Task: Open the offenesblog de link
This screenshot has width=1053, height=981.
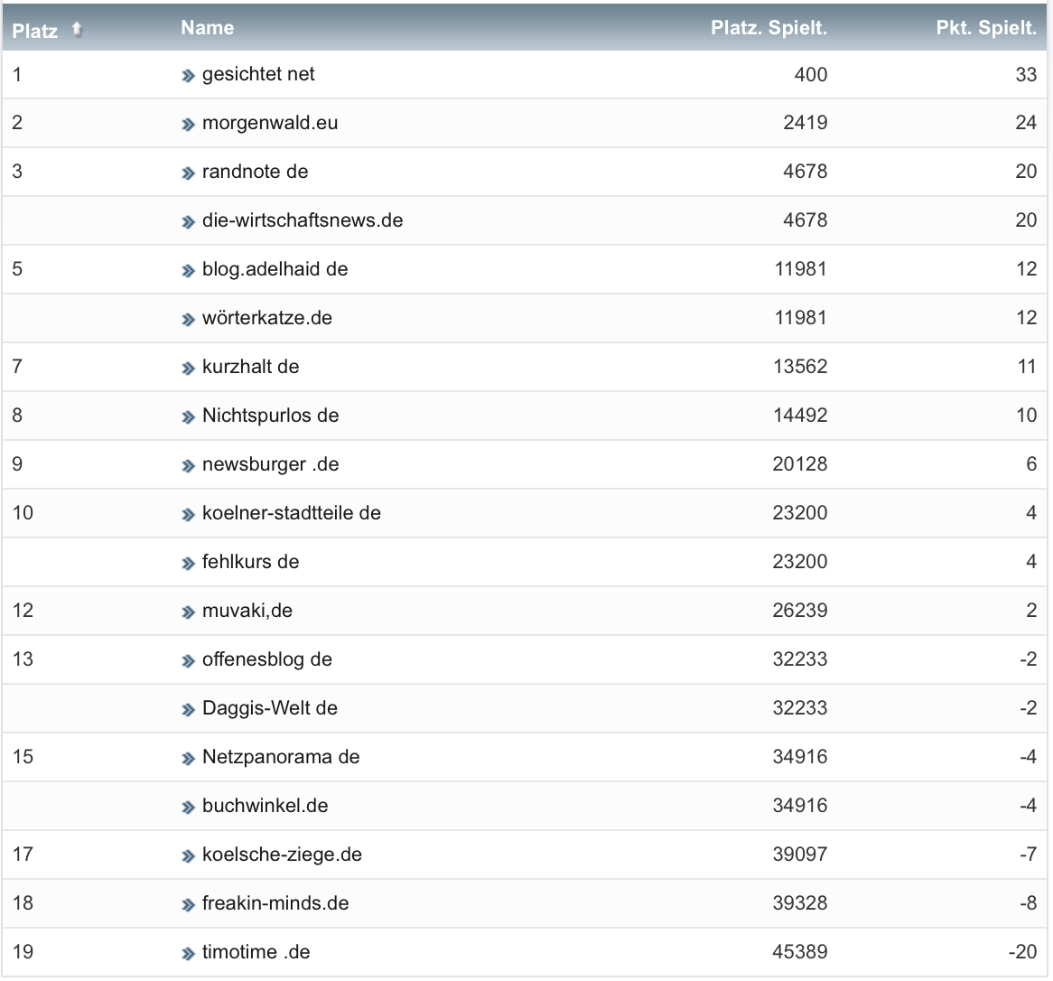Action: 267,659
